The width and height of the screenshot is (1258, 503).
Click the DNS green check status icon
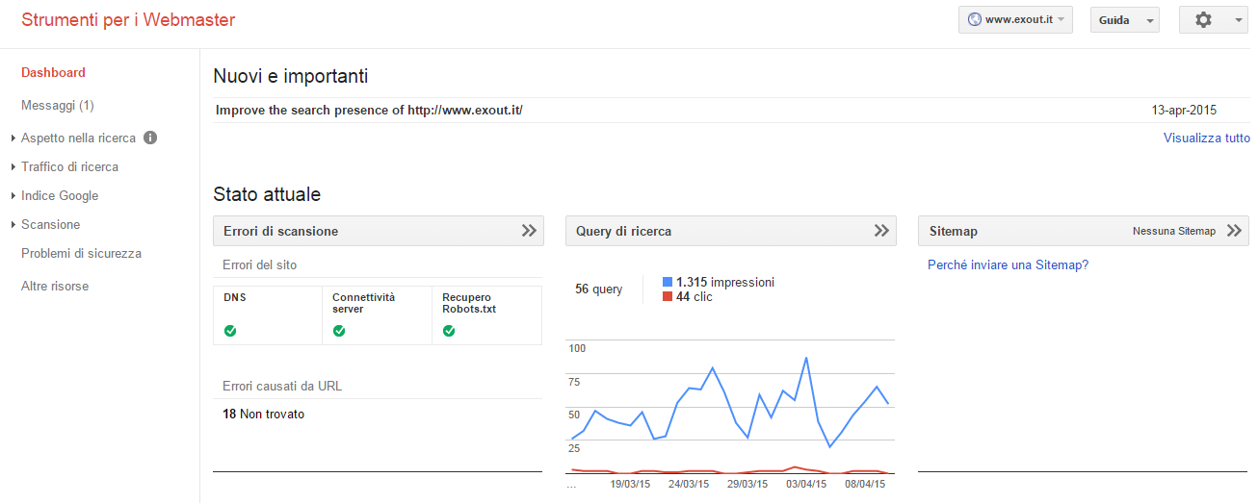pos(230,331)
